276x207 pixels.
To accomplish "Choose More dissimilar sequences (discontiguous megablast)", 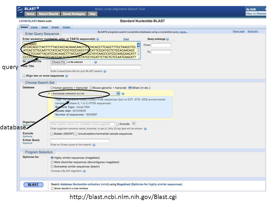I will click(52, 162).
